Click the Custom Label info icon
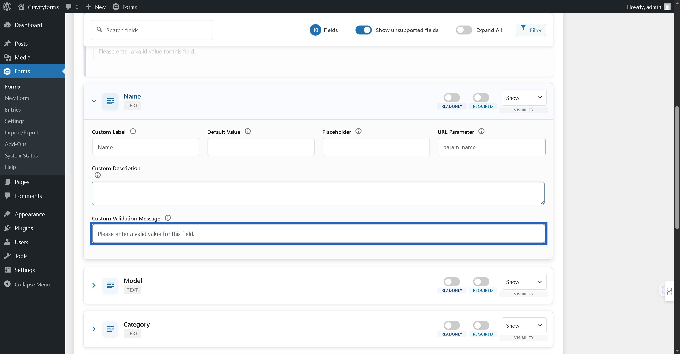680x354 pixels. tap(133, 131)
